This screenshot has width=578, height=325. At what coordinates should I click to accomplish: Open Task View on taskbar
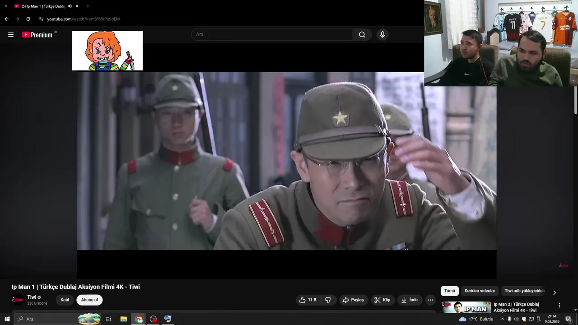[108, 319]
